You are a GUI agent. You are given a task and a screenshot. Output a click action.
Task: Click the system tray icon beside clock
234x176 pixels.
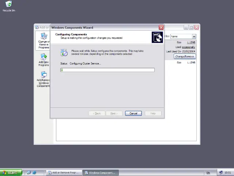click(221, 173)
